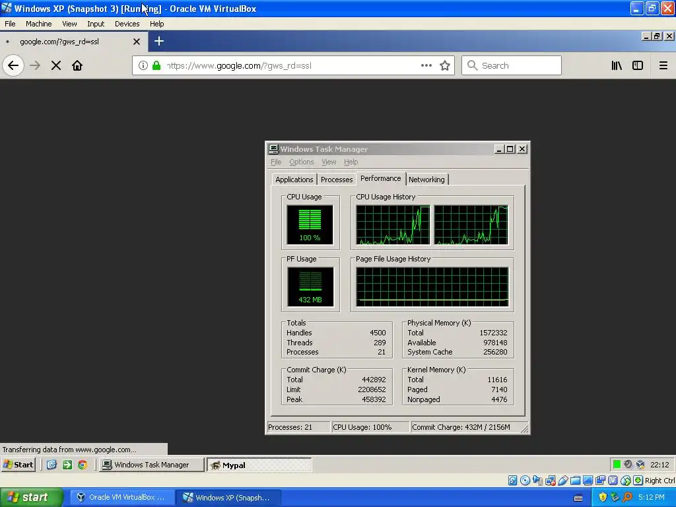676x507 pixels.
Task: Click the browser Search input field
Action: [x=512, y=65]
